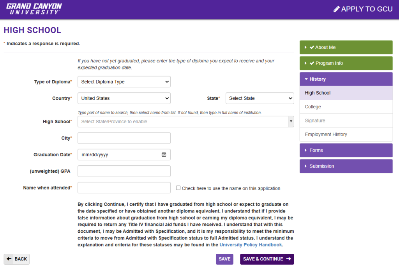Check the use name on this application box
Image resolution: width=399 pixels, height=269 pixels.
pos(178,188)
